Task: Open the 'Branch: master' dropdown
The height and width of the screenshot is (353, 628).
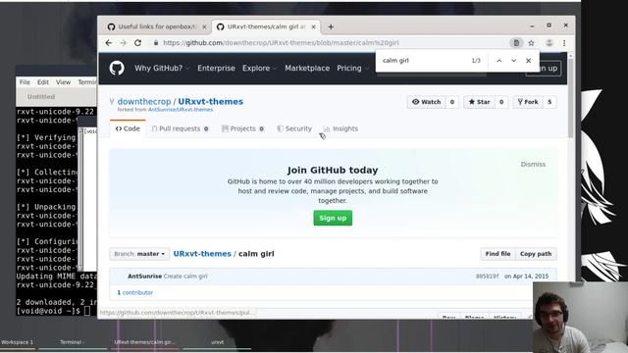Action: coord(139,254)
